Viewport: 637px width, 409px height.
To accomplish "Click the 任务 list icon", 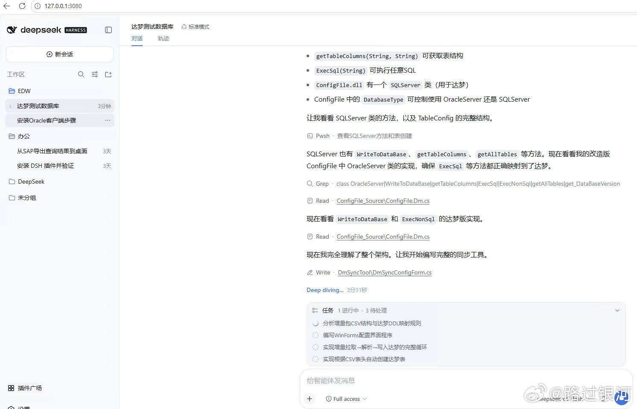I will (315, 310).
